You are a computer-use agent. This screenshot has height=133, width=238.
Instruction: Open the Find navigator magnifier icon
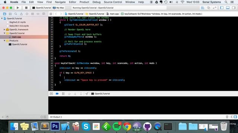point(16,14)
